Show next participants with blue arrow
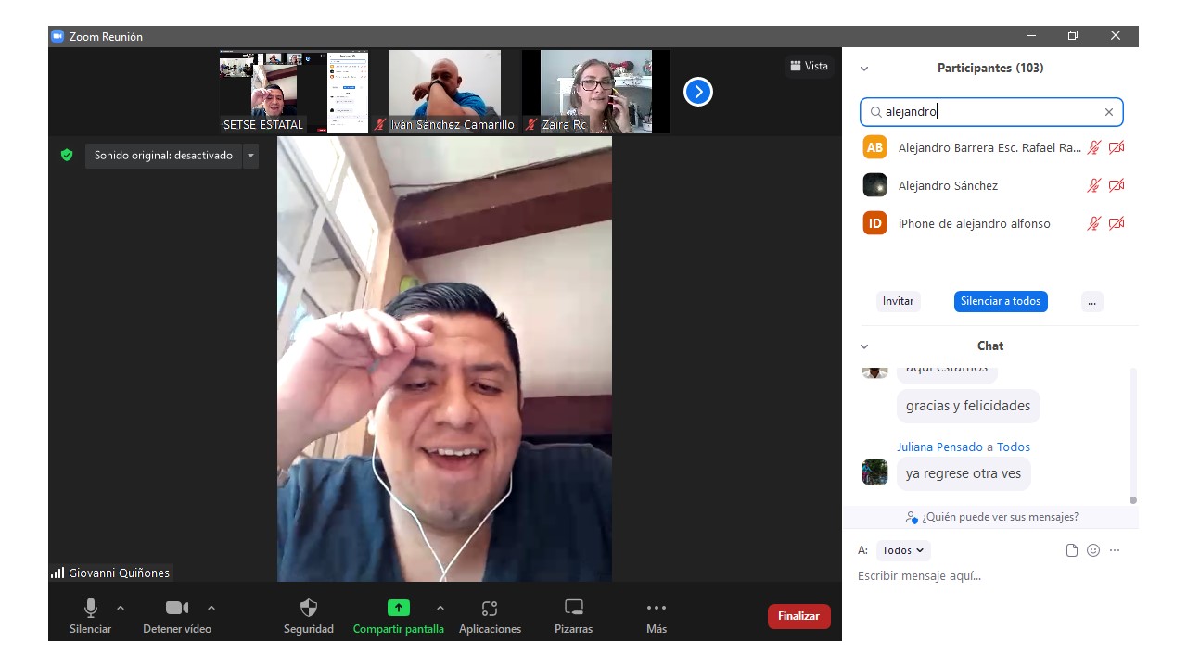 point(698,92)
